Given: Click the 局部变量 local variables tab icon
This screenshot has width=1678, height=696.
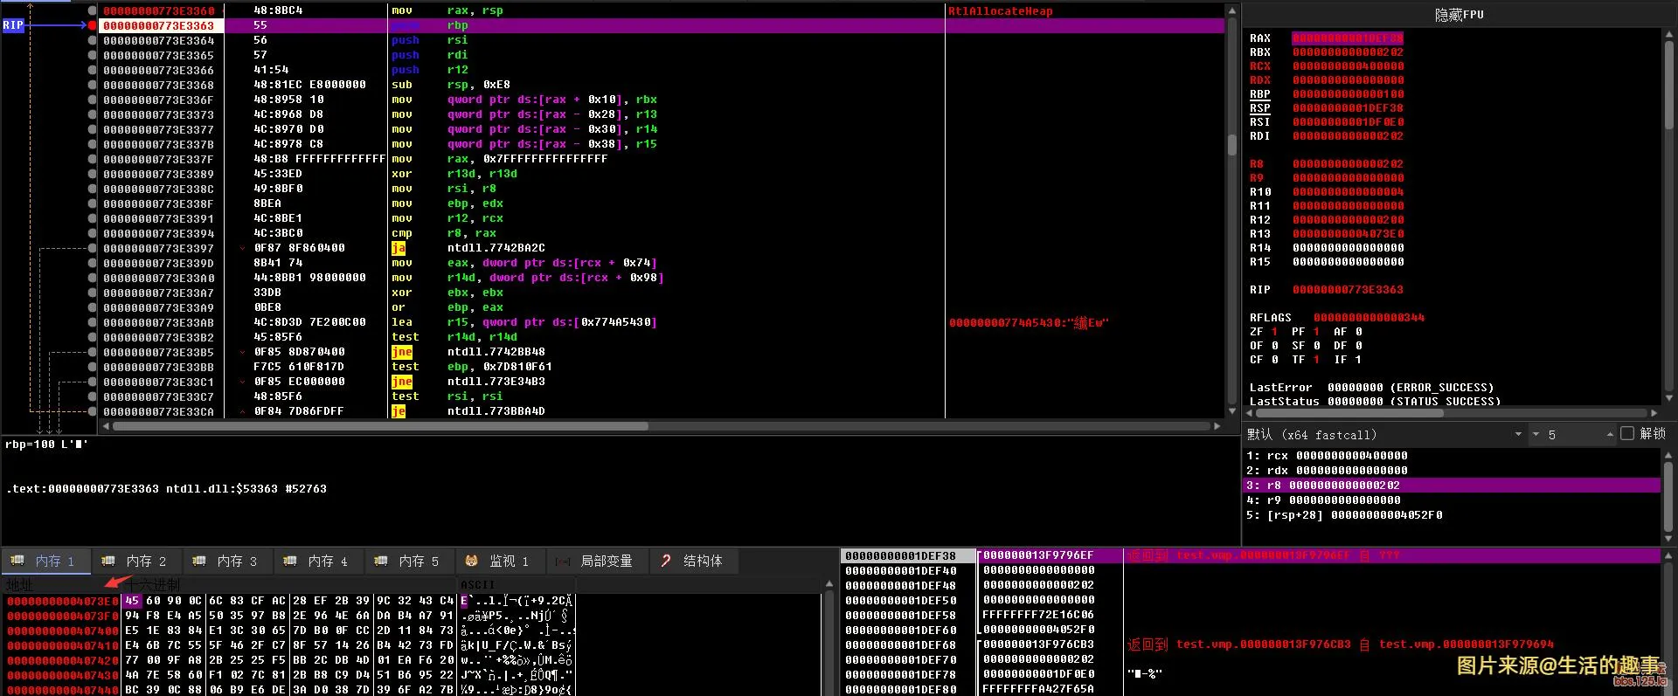Looking at the screenshot, I should pos(563,561).
